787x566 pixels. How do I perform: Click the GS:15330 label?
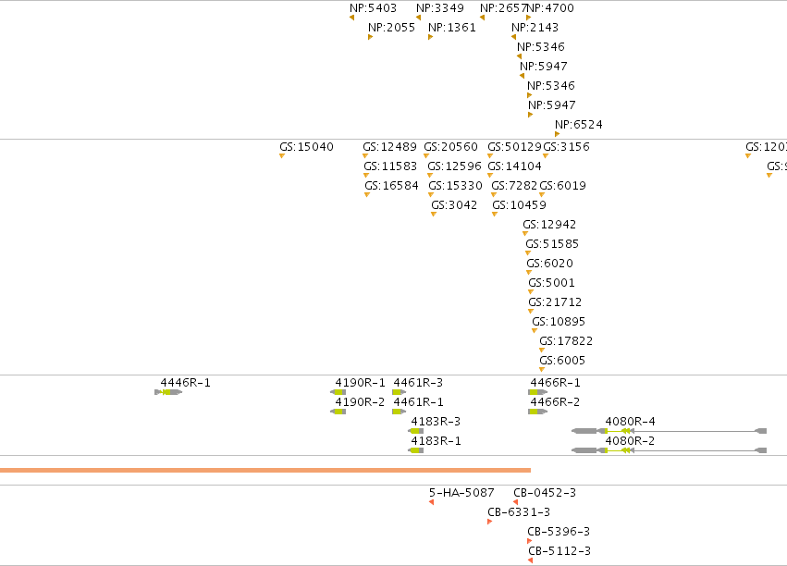point(455,186)
